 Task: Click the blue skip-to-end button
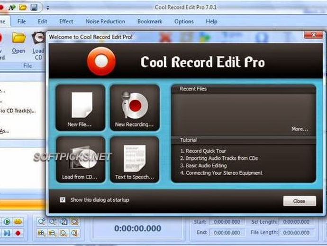pyautogui.click(x=7, y=233)
